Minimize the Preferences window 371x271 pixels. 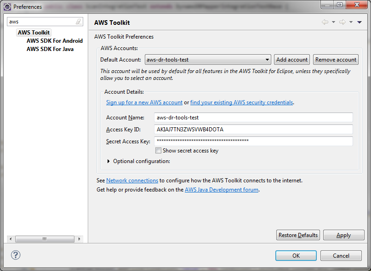[x=327, y=5]
